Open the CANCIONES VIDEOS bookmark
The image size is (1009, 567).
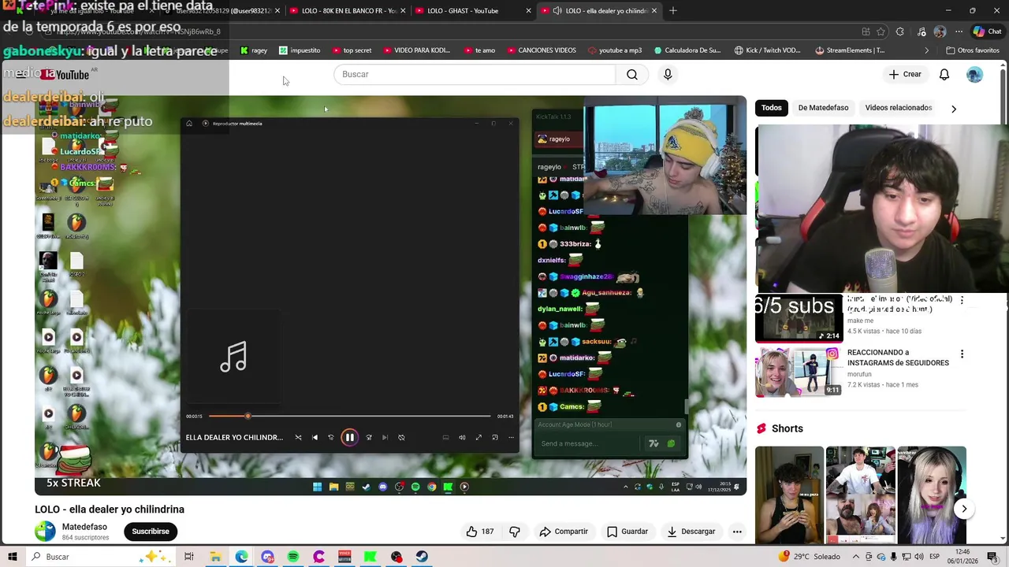coord(541,50)
